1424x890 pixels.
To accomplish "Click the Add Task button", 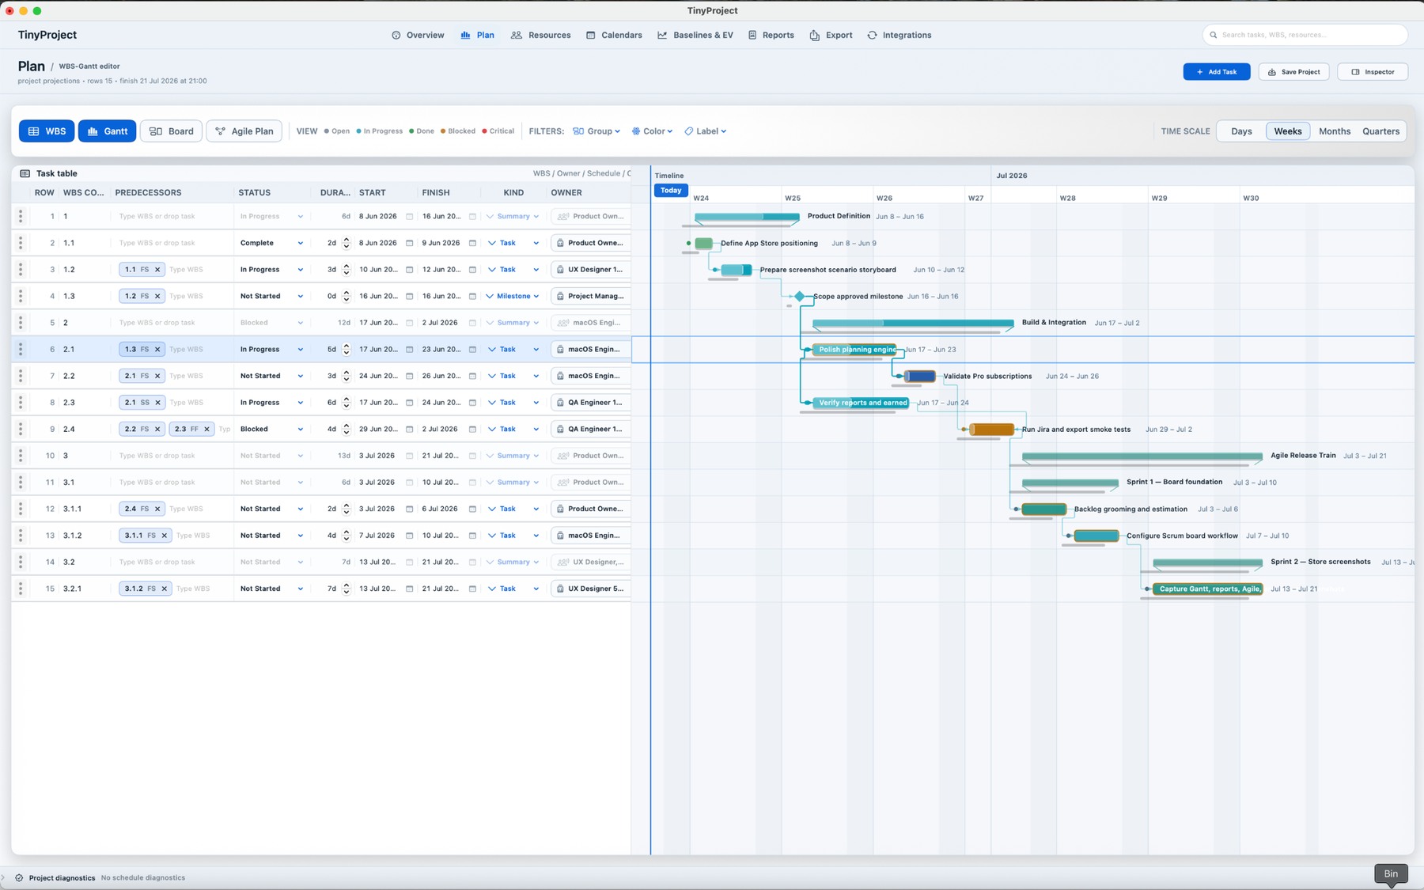I will coord(1216,72).
